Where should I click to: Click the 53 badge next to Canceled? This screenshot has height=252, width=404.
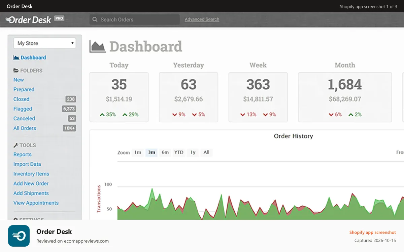pos(72,119)
